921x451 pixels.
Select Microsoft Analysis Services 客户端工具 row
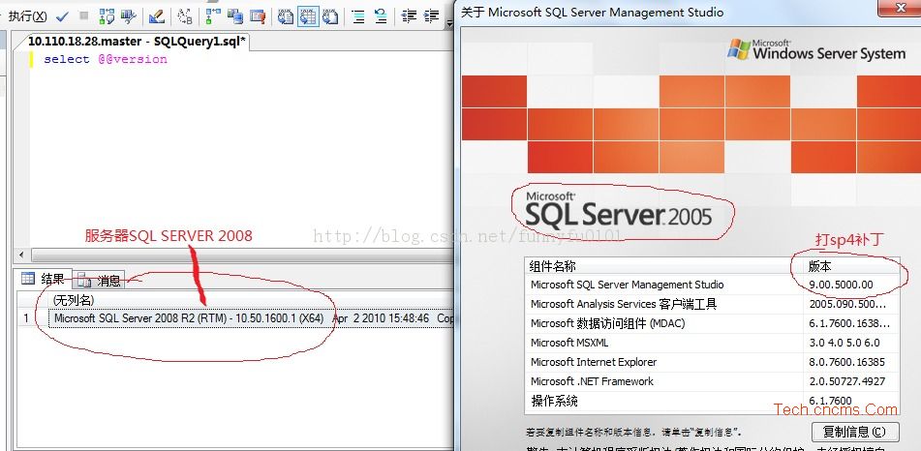tap(712, 304)
